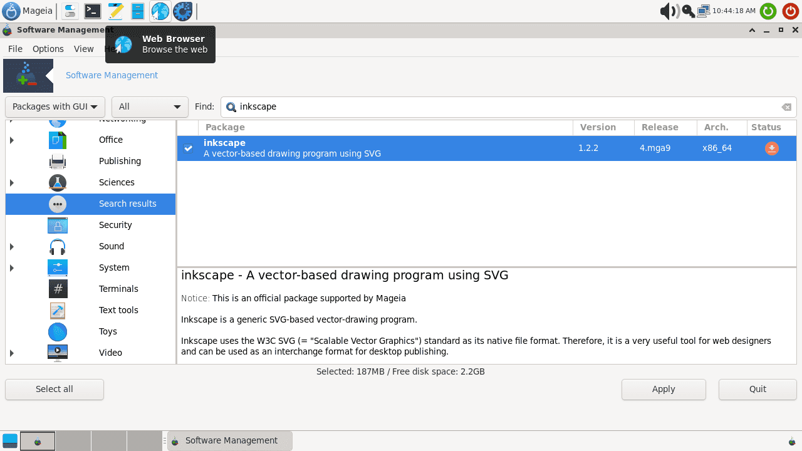The width and height of the screenshot is (802, 451).
Task: Open the network computers tray icon
Action: pos(704,11)
